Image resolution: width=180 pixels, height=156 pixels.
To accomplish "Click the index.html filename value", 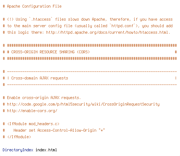I will (x=46, y=150).
